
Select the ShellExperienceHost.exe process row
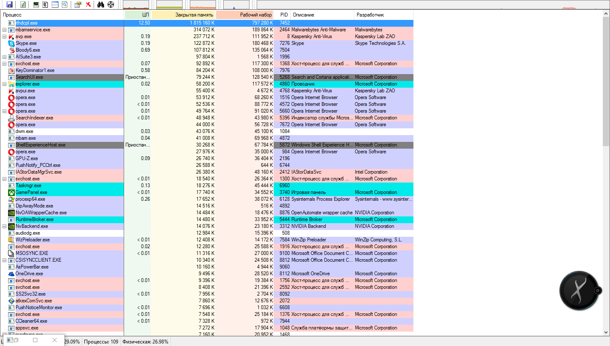(207, 145)
